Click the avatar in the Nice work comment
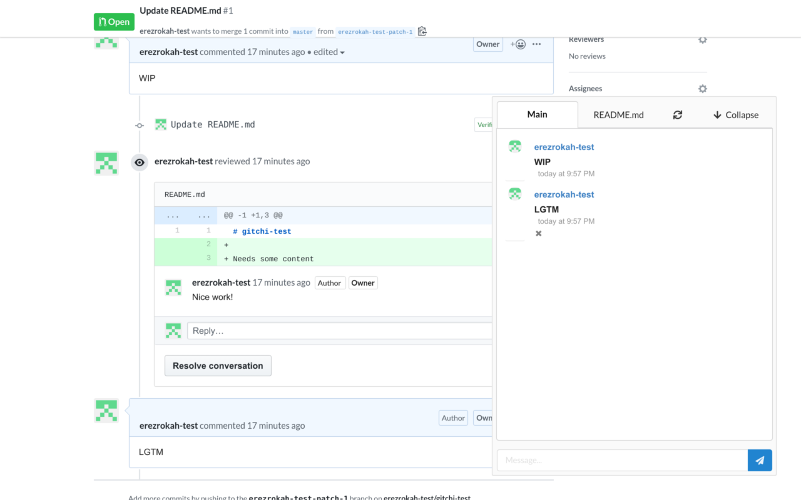This screenshot has height=500, width=801. (173, 287)
